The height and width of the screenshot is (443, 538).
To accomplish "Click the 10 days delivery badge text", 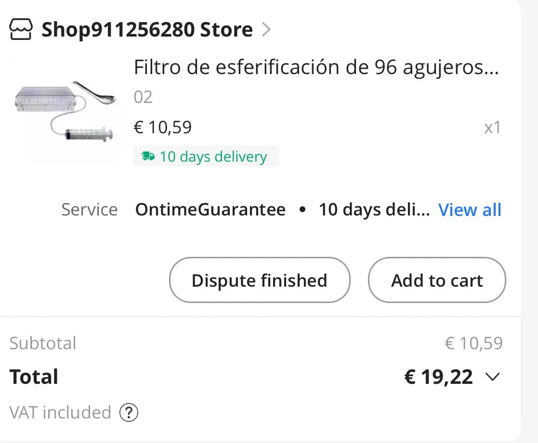I will point(213,157).
